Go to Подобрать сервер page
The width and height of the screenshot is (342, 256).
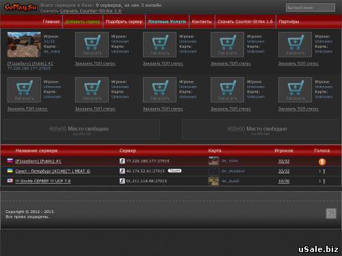point(124,22)
